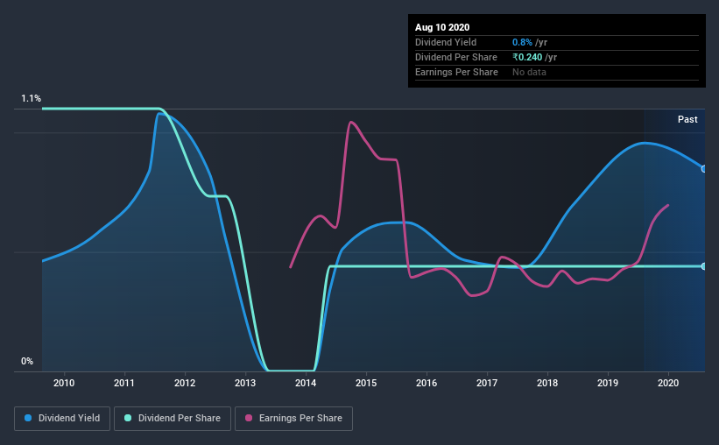Click the blue yield peak near 2019-2020
This screenshot has height=445, width=719.
645,143
